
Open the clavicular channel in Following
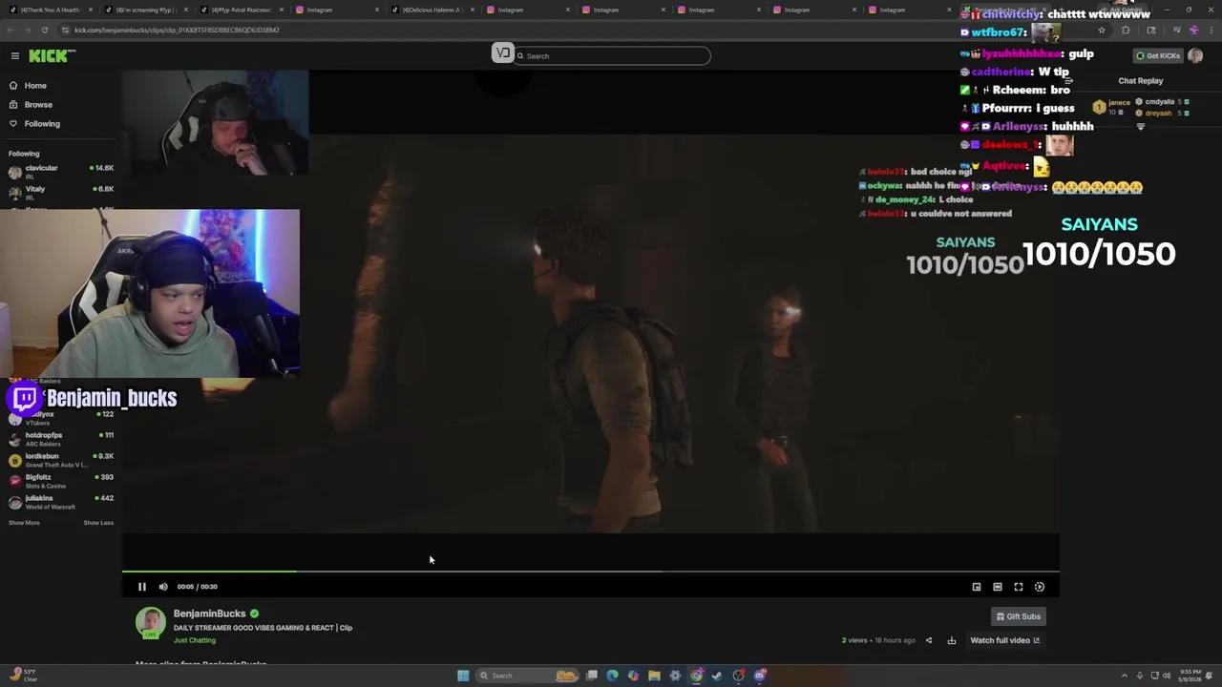tap(61, 172)
